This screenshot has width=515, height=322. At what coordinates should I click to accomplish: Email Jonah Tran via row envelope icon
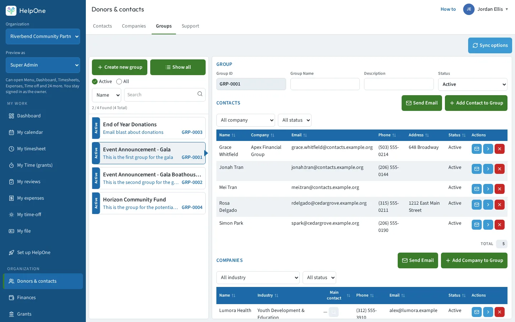(x=477, y=169)
